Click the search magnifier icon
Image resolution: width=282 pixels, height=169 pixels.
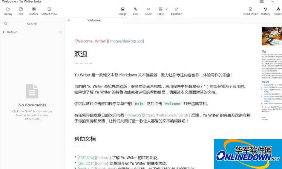click(x=6, y=24)
